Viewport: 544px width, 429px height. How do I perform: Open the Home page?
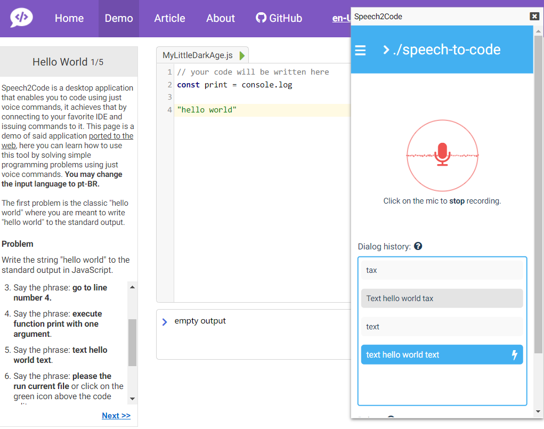[x=69, y=18]
